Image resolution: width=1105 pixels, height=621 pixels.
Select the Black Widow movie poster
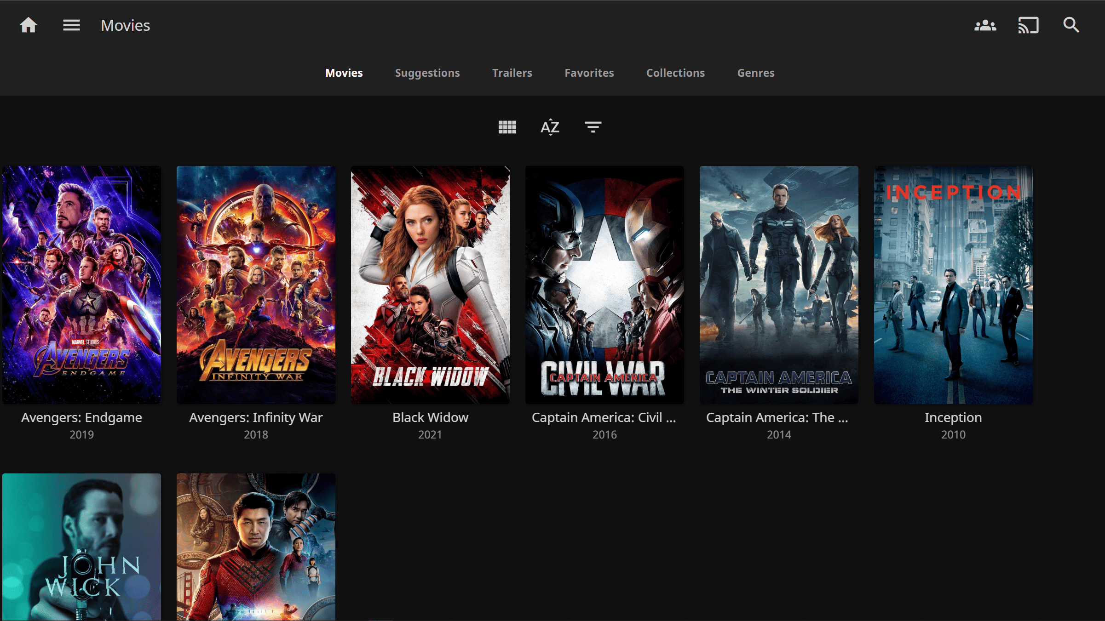click(430, 285)
